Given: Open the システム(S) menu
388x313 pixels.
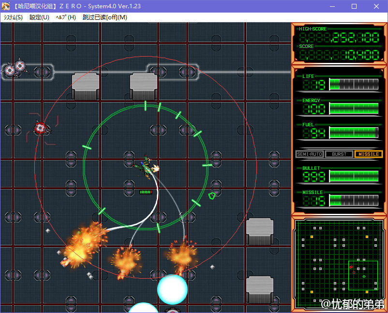Looking at the screenshot, I should (x=14, y=17).
